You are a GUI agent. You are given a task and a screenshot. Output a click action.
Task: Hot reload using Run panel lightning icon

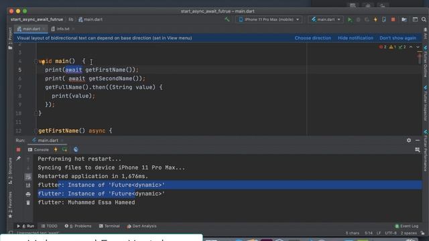pyautogui.click(x=56, y=149)
